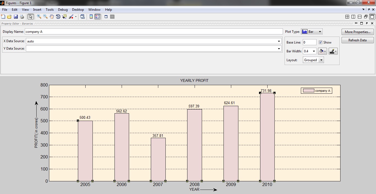Activate the Pan (hand) tool
The width and height of the screenshot is (376, 194).
click(51, 17)
